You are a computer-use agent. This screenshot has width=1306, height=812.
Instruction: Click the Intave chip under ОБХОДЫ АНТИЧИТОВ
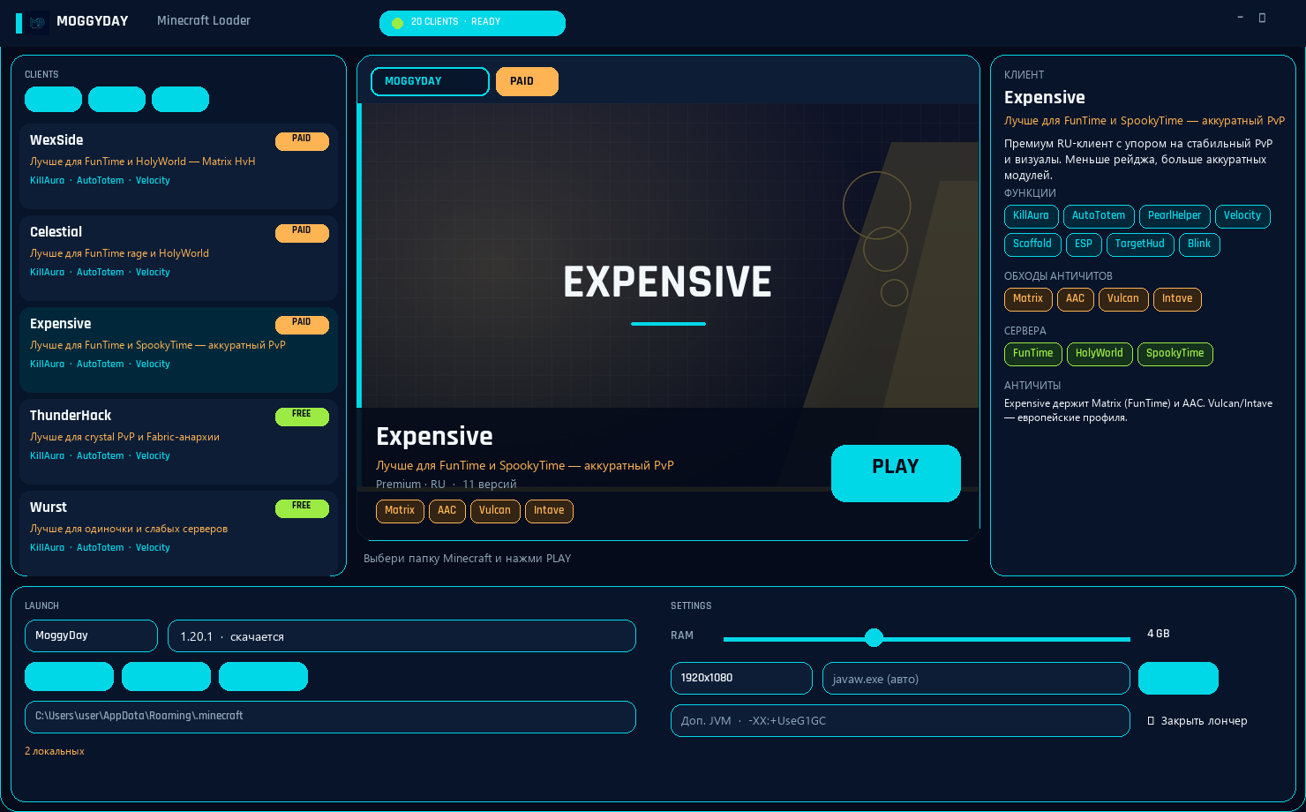tap(1177, 299)
